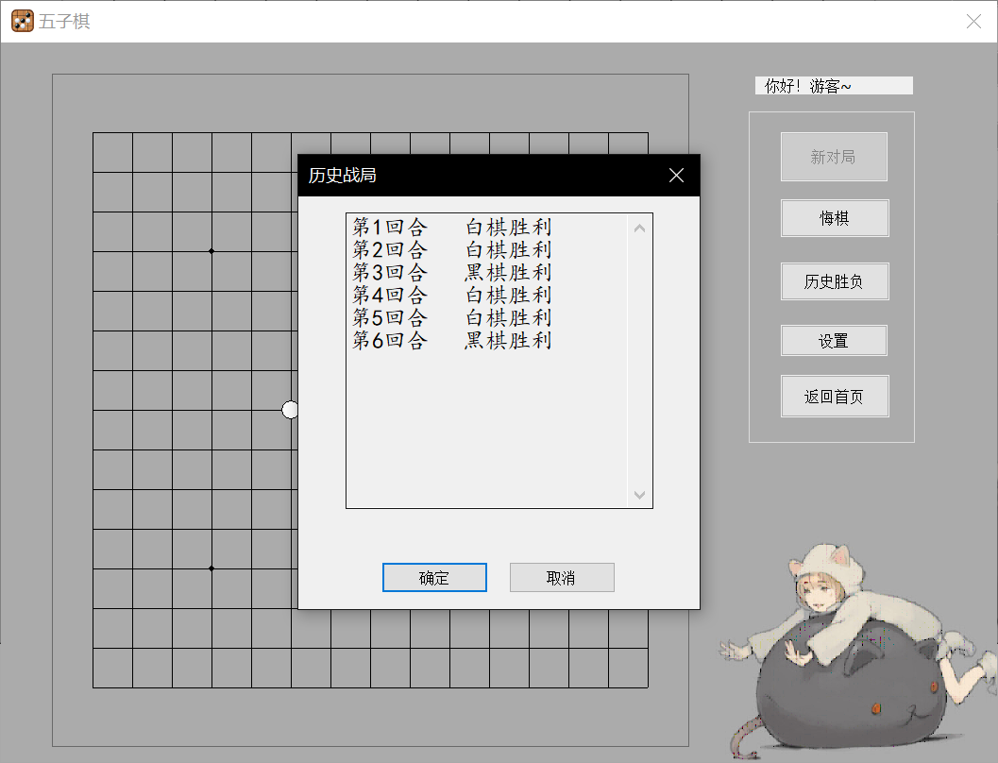Click the 五子棋 app icon in title bar
998x763 pixels.
[23, 21]
